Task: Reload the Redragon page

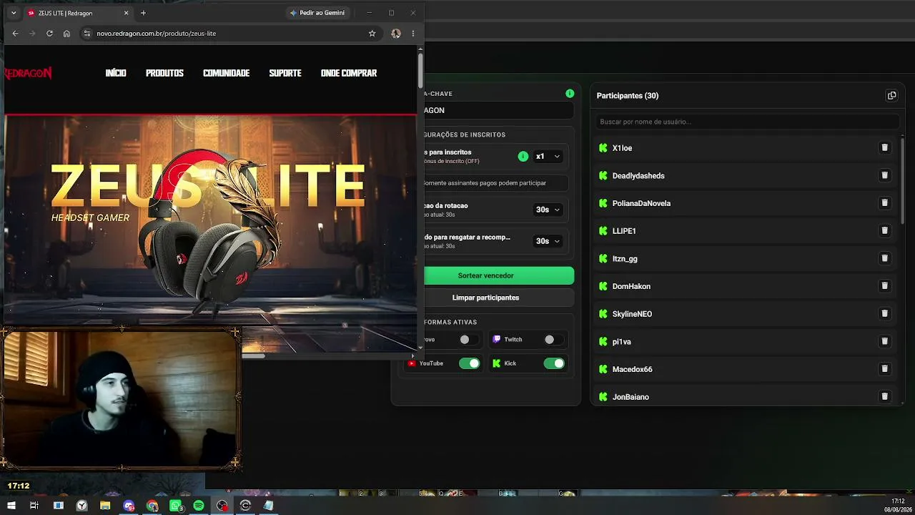Action: (49, 34)
